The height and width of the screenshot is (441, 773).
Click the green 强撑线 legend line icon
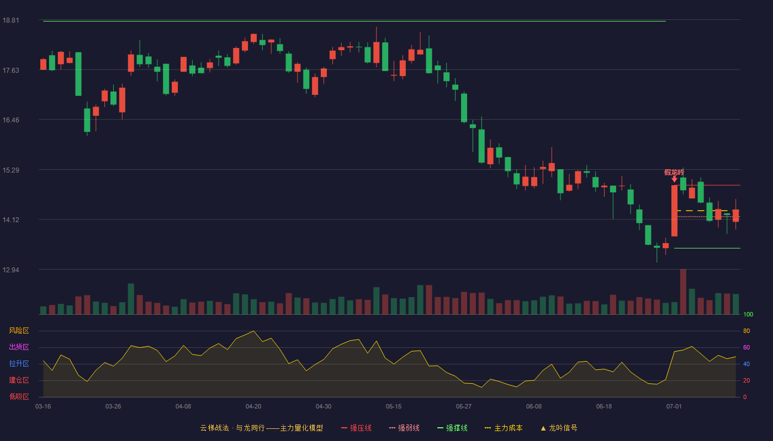[440, 428]
